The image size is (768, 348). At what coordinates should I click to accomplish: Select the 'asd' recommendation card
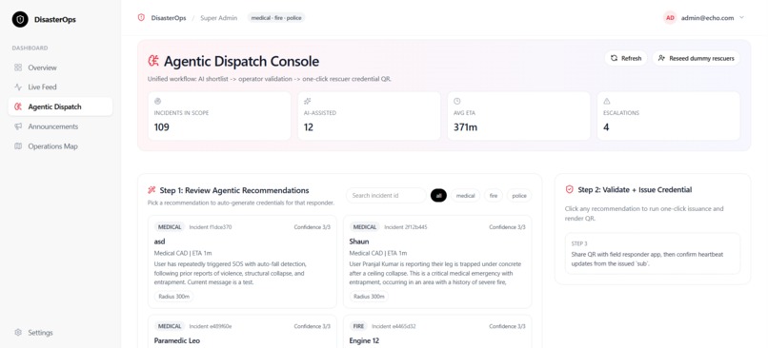tap(242, 261)
